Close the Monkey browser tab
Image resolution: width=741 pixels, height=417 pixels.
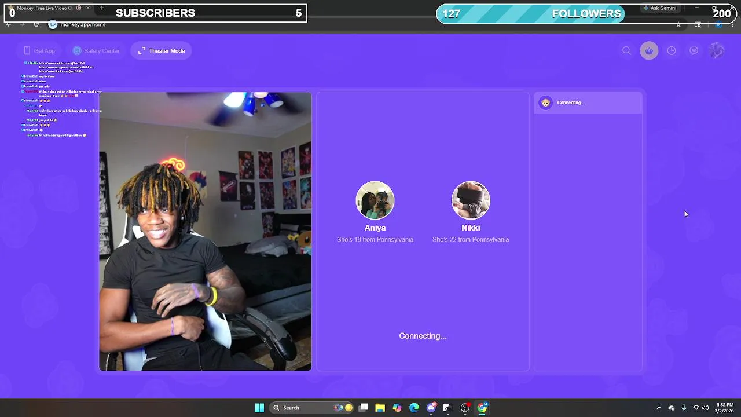[x=88, y=8]
